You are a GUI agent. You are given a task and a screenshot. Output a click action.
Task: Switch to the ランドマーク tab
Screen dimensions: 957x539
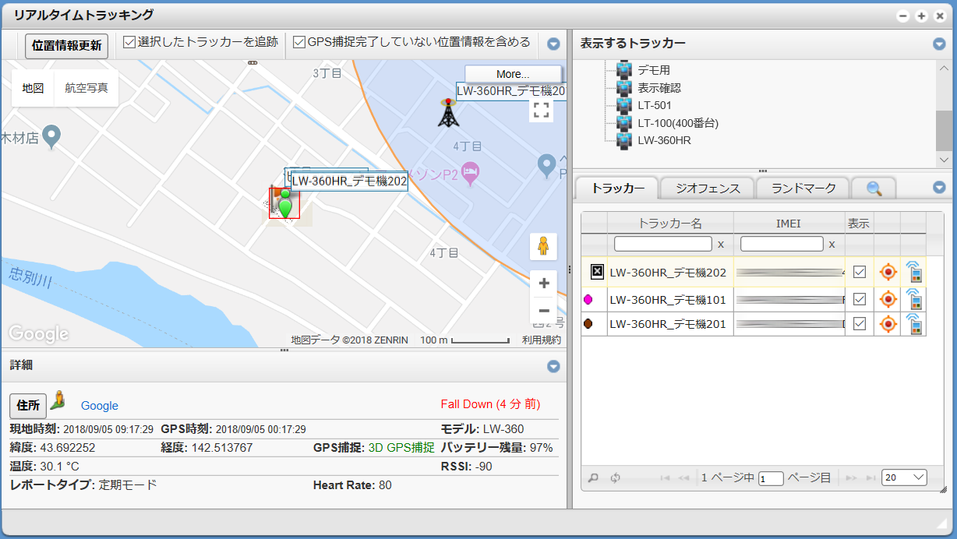(x=803, y=188)
